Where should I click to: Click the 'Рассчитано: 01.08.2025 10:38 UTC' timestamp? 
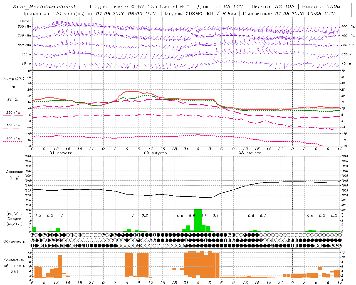[x=289, y=14]
